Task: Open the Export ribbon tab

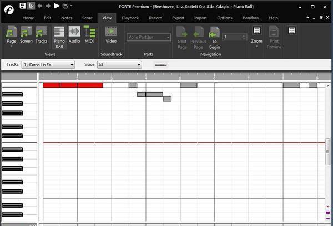Action: click(178, 18)
